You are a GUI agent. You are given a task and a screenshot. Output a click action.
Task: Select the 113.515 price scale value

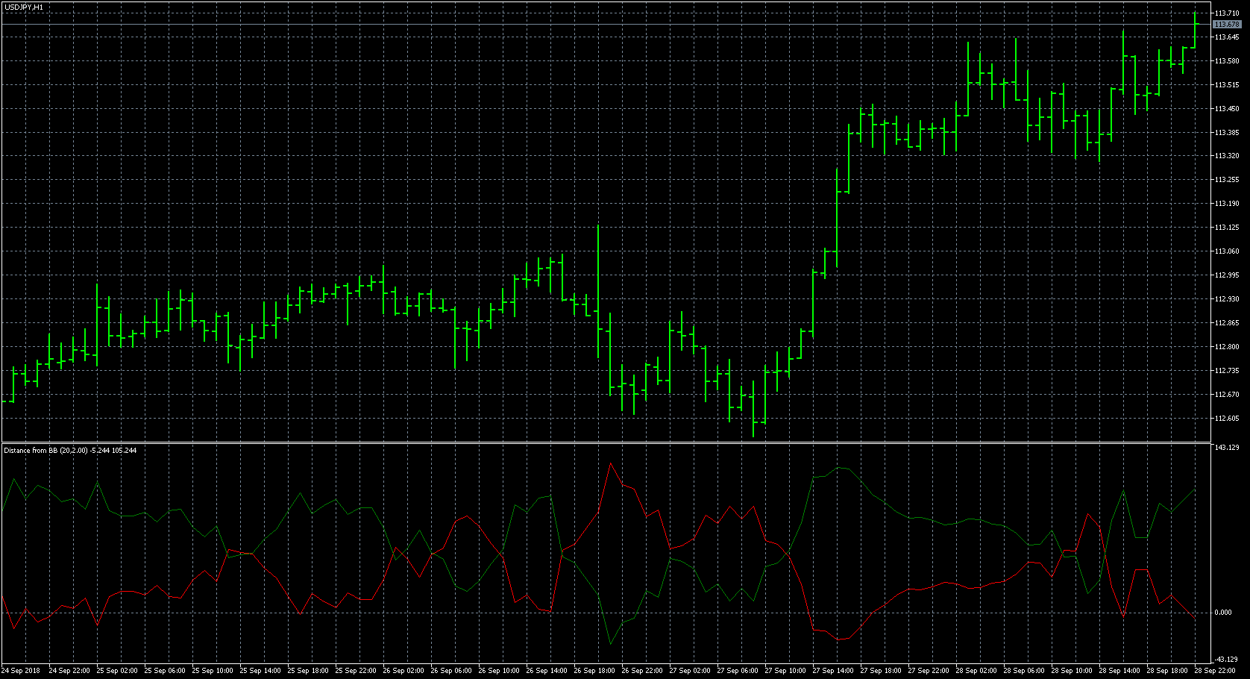[x=1227, y=84]
